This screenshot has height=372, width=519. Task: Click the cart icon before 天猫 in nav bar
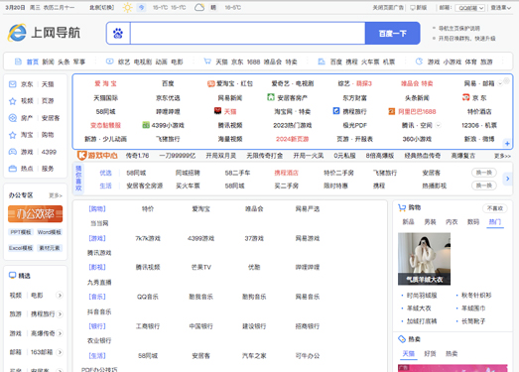point(207,62)
